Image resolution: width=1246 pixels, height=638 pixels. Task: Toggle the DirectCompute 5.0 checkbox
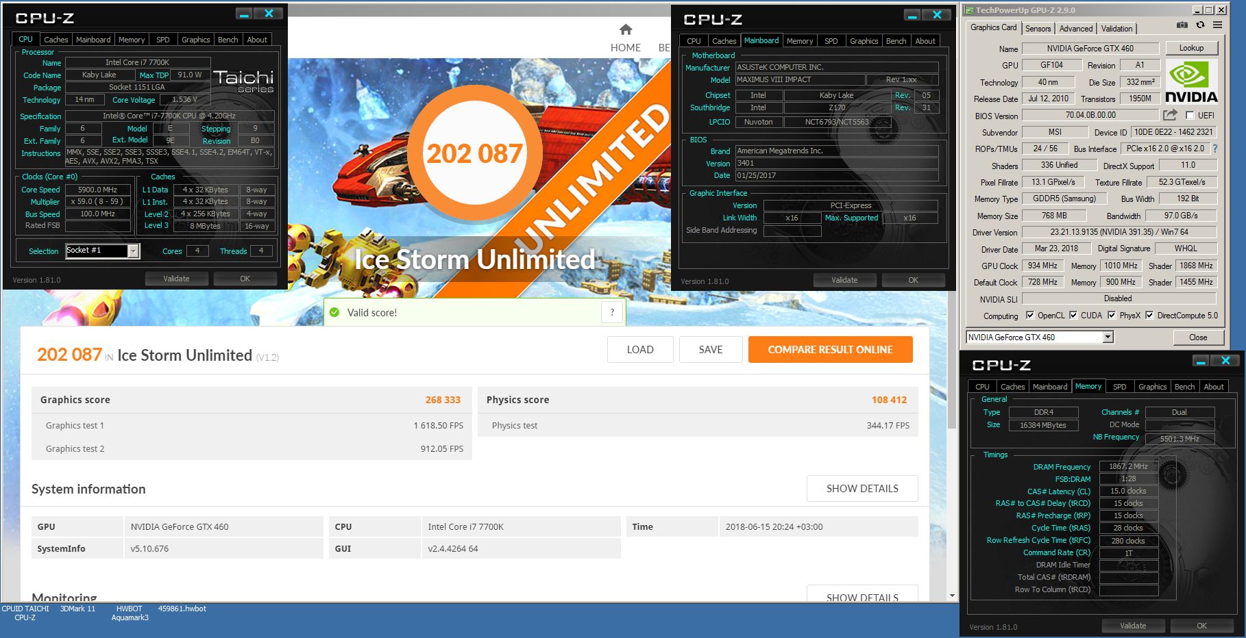coord(1149,316)
